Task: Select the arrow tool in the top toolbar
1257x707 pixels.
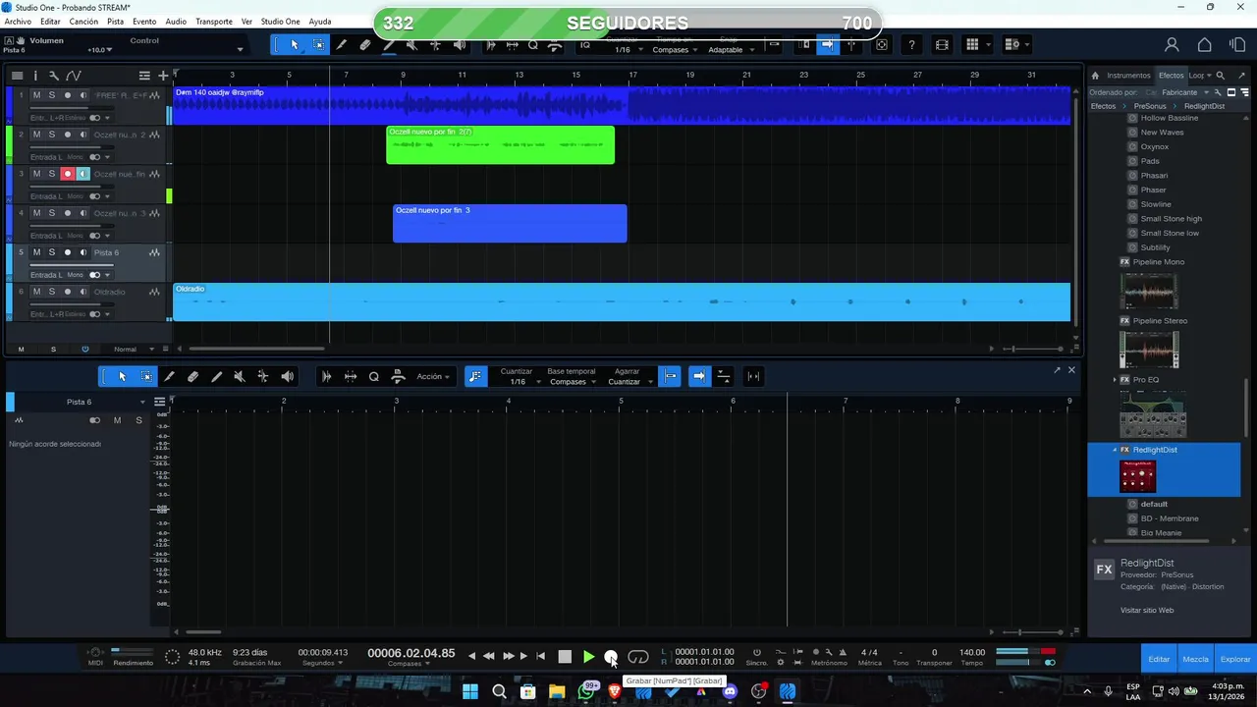Action: (294, 45)
